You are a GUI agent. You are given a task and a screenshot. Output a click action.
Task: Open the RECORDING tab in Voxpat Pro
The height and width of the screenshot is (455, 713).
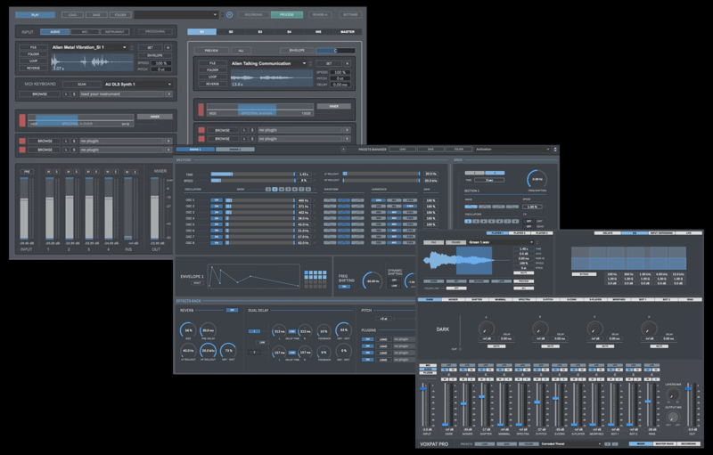click(688, 444)
